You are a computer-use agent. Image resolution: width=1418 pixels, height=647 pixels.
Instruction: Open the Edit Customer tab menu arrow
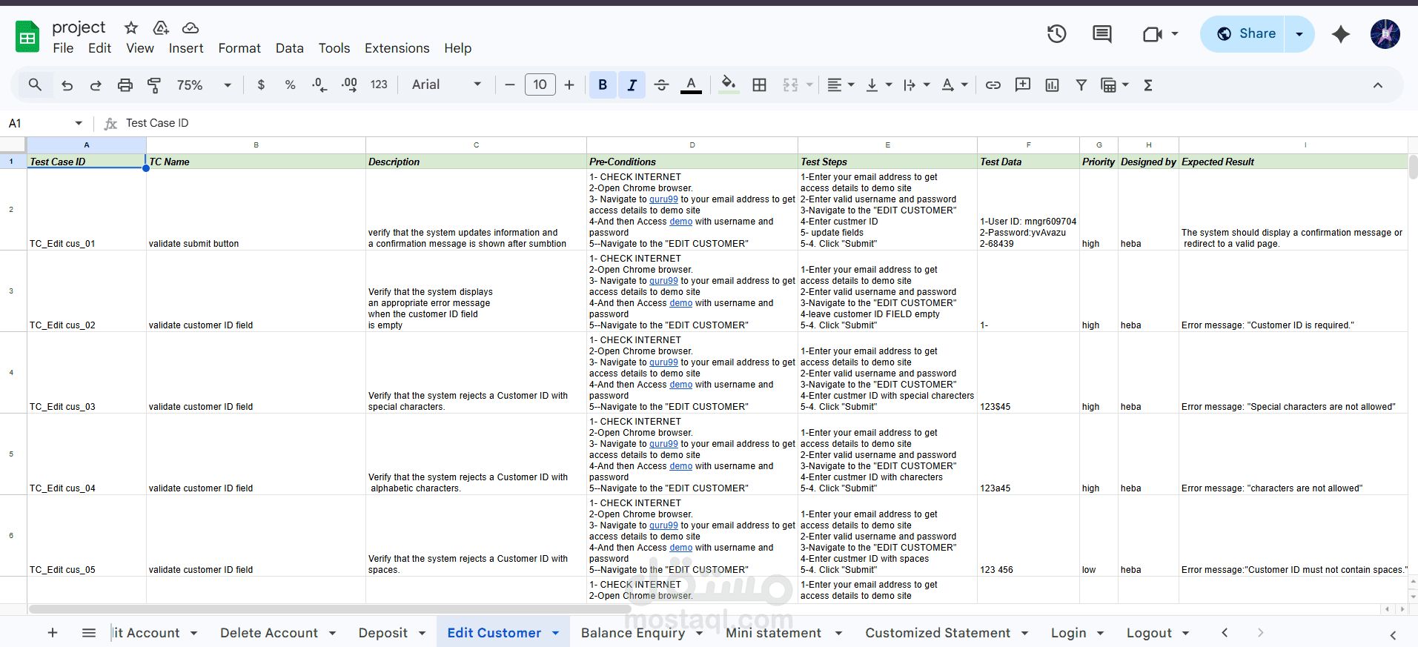click(555, 633)
